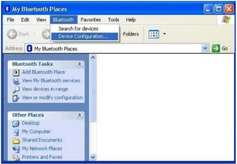Click the My Bluetooth Places address field
Viewport: 237px width, 164px height.
click(x=116, y=48)
